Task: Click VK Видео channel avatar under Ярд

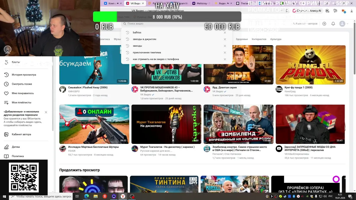Action: pos(207,89)
